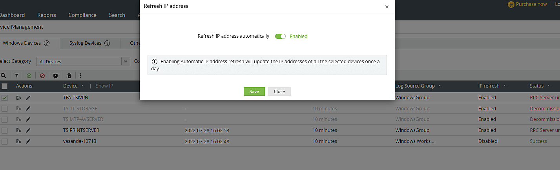Open the filter funnel icon
This screenshot has height=170, width=560.
point(17,75)
